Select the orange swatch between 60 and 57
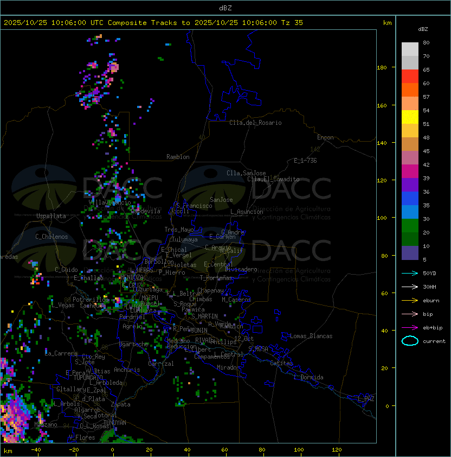The height and width of the screenshot is (457, 451). click(410, 90)
